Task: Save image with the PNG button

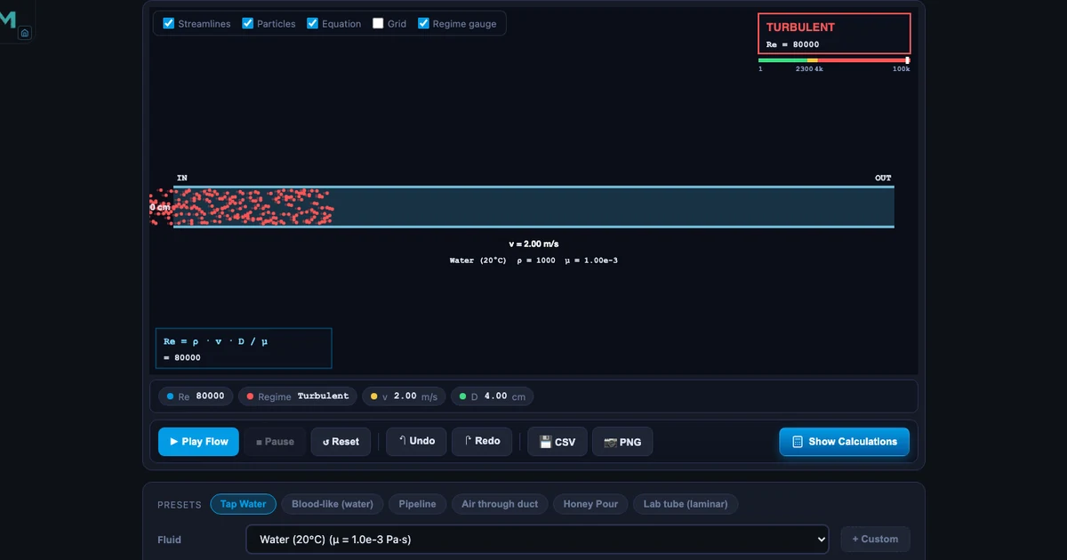Action: [622, 442]
